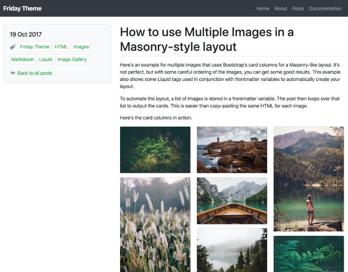Click the Masonry-style layout post title
This screenshot has height=272, width=348.
tap(207, 39)
